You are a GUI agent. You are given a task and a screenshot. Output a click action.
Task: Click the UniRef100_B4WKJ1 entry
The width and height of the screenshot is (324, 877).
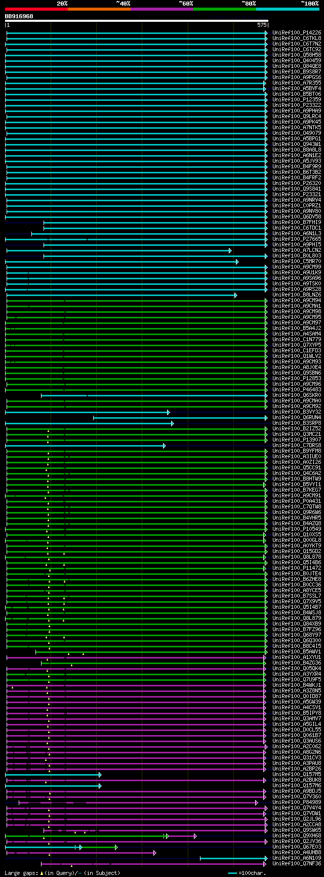297,685
